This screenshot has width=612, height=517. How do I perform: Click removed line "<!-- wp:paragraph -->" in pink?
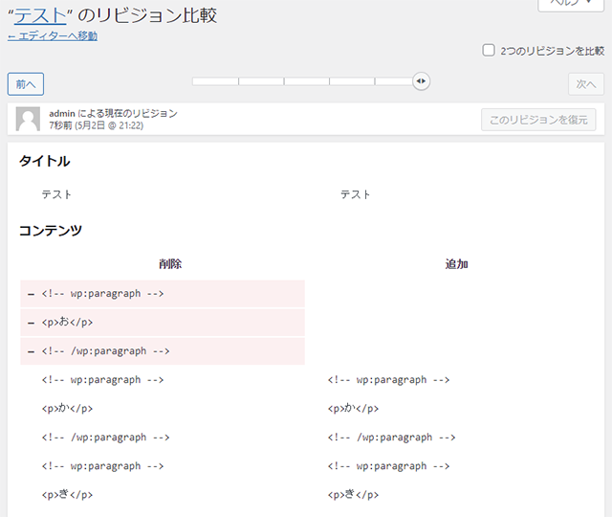pyautogui.click(x=163, y=294)
